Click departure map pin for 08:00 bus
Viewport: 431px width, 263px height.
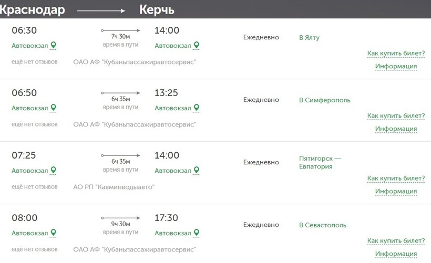(53, 233)
